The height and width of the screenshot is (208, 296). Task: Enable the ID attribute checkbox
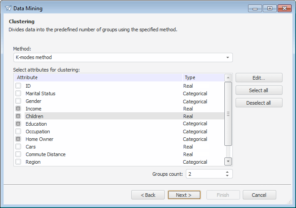[18, 86]
